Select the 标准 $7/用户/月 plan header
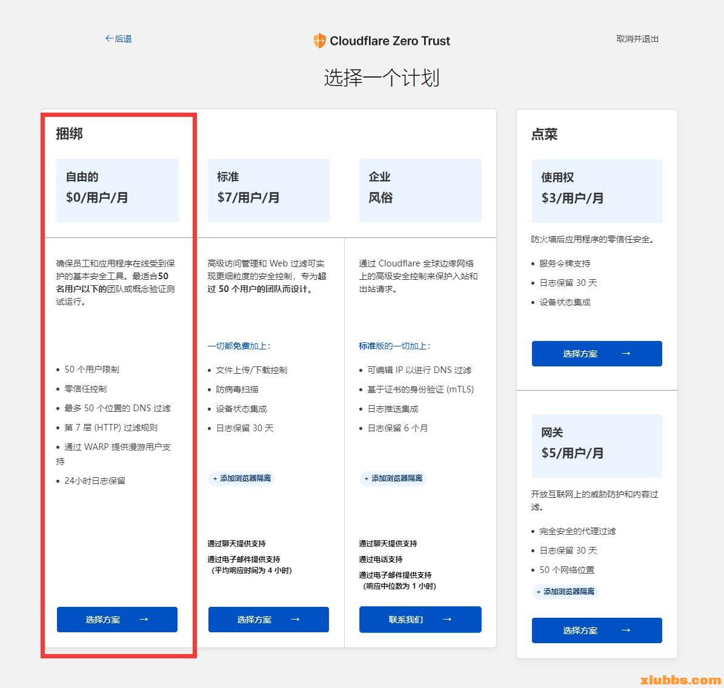This screenshot has width=724, height=688. pos(268,190)
